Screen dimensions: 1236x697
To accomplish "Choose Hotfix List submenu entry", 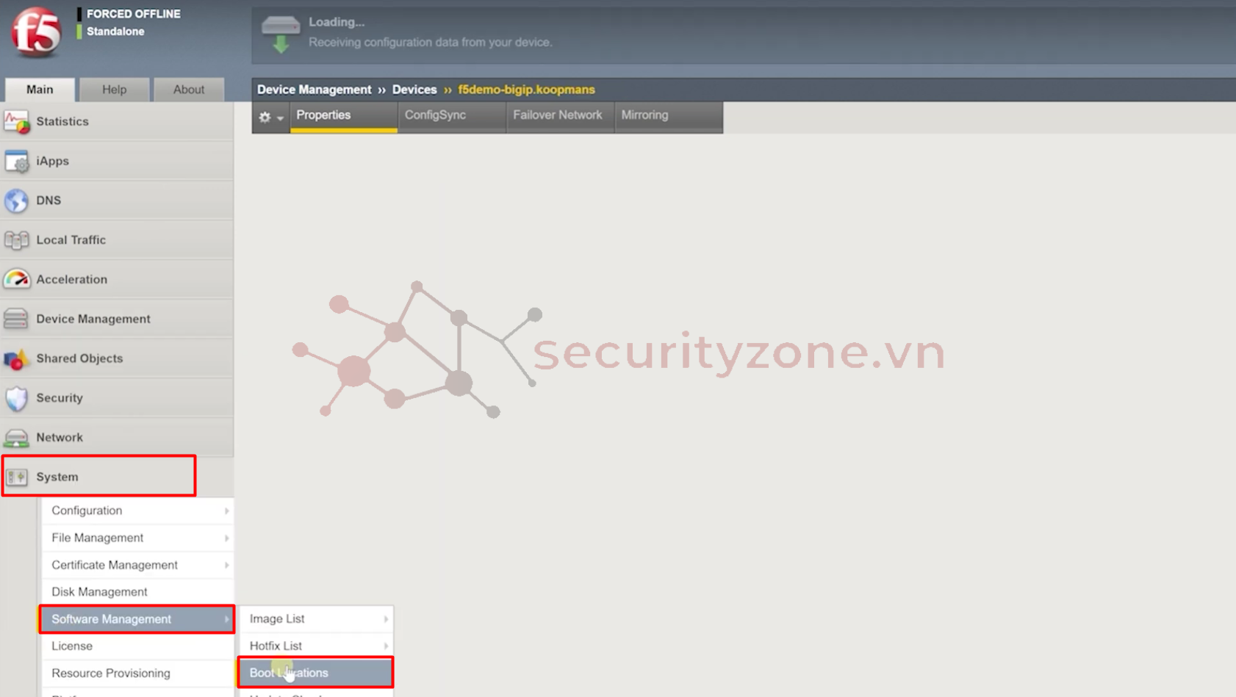I will (317, 646).
